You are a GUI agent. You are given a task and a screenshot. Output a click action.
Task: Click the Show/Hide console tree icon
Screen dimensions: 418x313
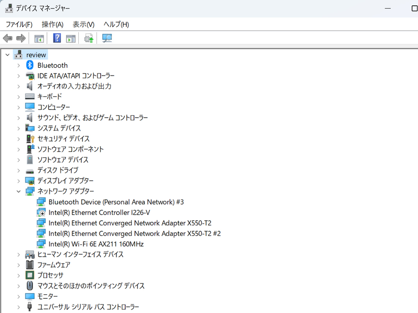tap(39, 39)
